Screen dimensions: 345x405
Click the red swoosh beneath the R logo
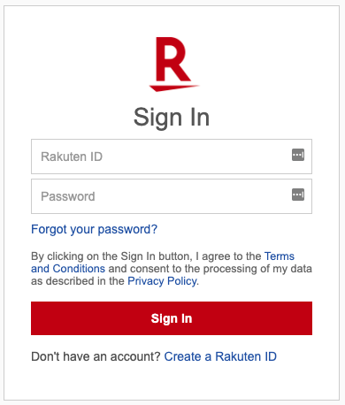click(x=173, y=88)
